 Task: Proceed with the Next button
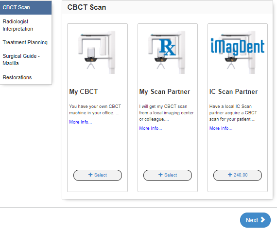point(255,220)
